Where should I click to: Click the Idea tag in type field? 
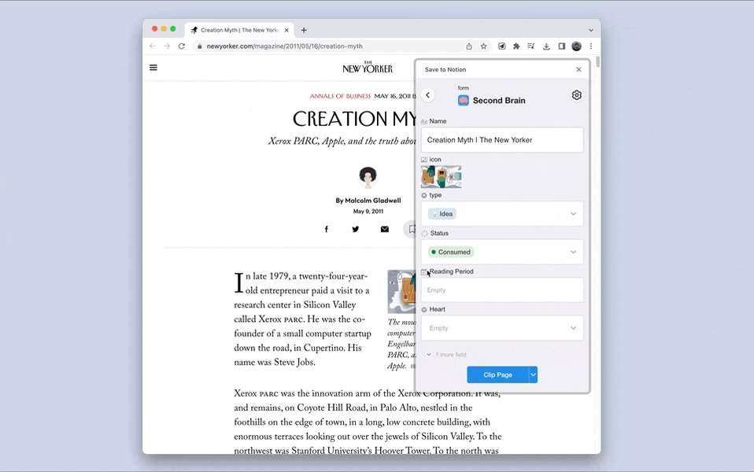[442, 213]
